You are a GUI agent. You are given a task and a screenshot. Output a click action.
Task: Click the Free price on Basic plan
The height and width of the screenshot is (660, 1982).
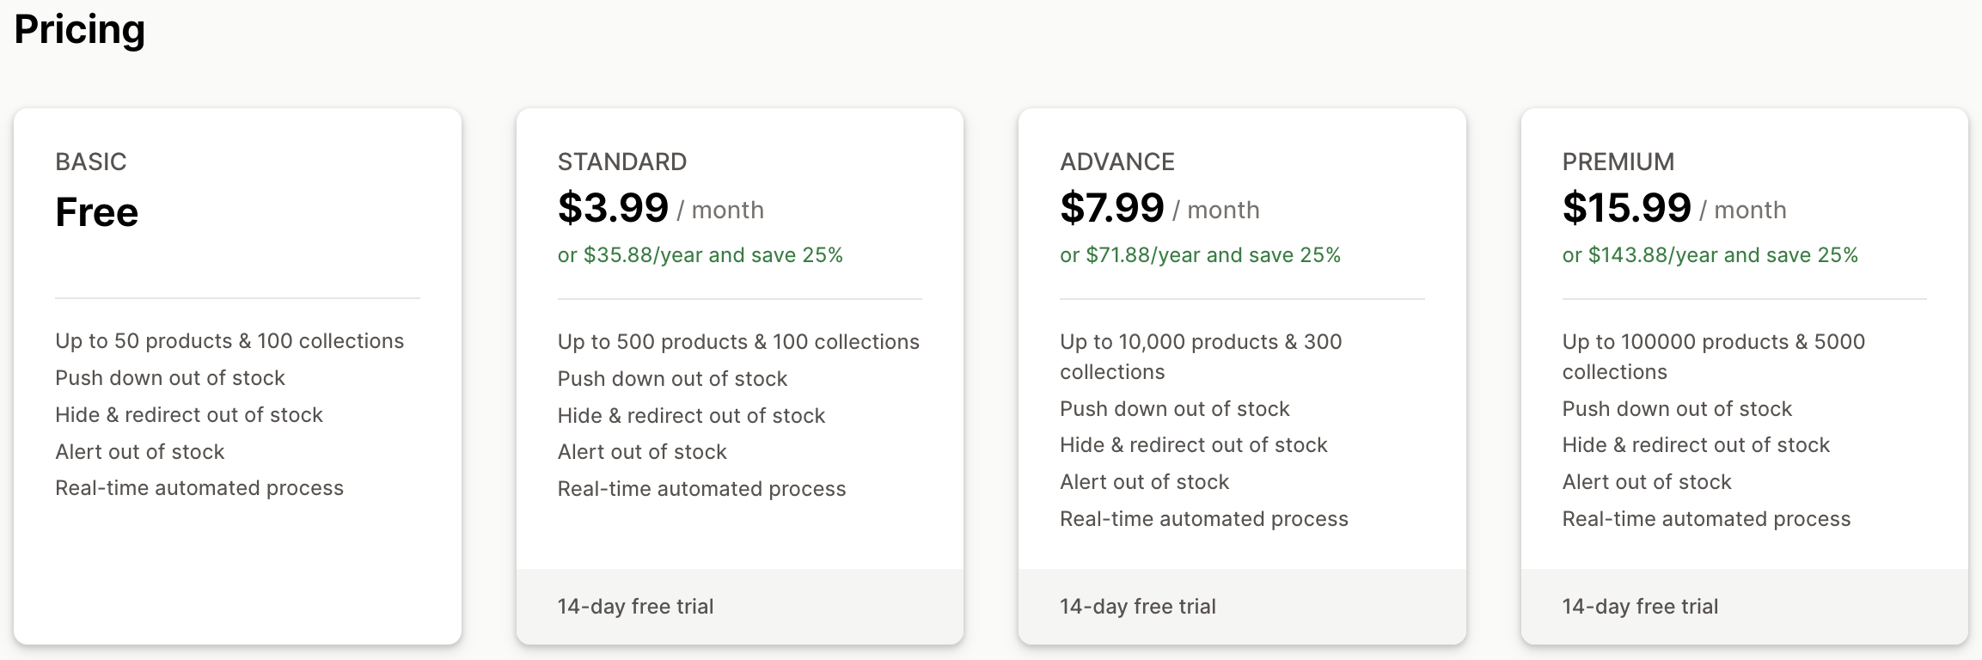(96, 211)
